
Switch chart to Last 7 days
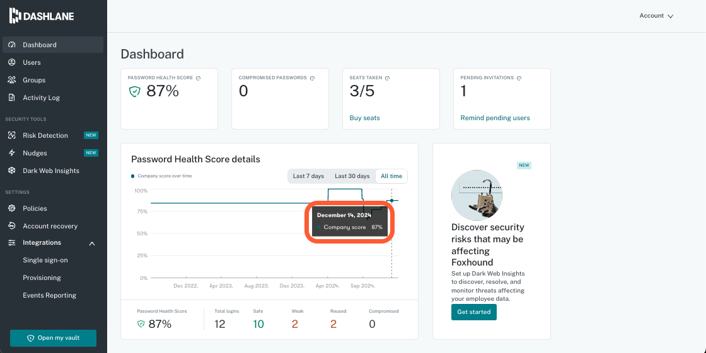(308, 176)
